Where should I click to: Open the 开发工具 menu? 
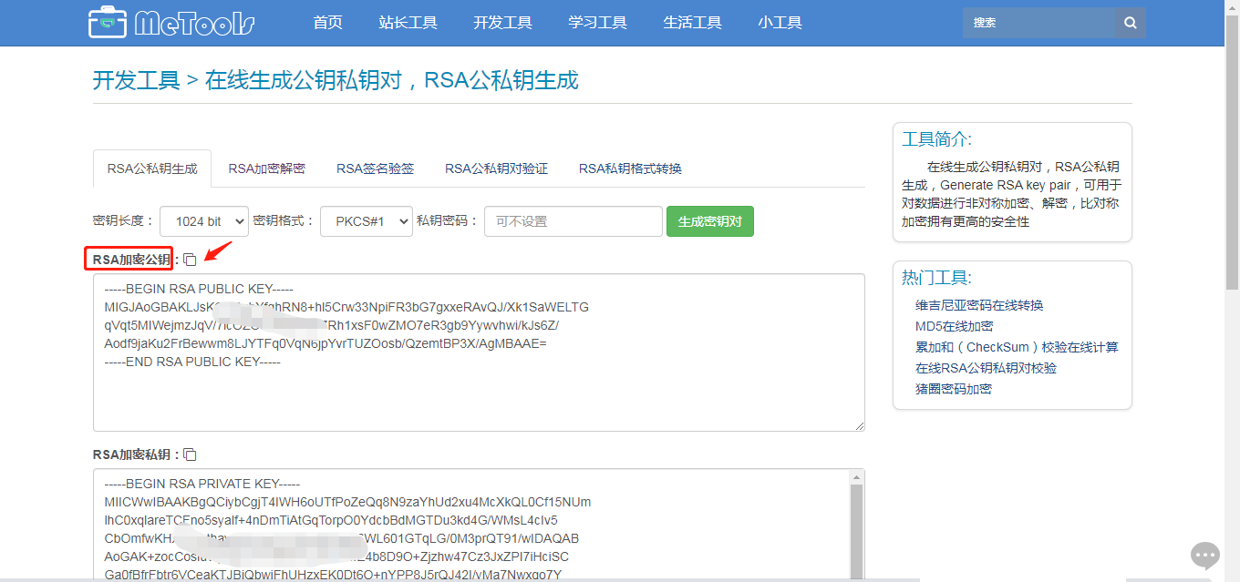tap(502, 23)
